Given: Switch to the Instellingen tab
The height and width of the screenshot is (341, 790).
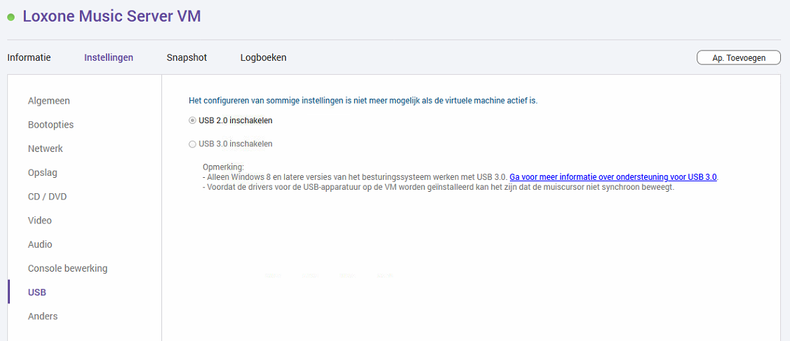Looking at the screenshot, I should (x=109, y=57).
